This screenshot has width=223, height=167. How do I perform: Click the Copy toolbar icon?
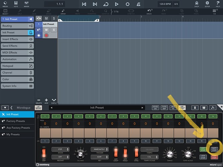[x=182, y=12]
